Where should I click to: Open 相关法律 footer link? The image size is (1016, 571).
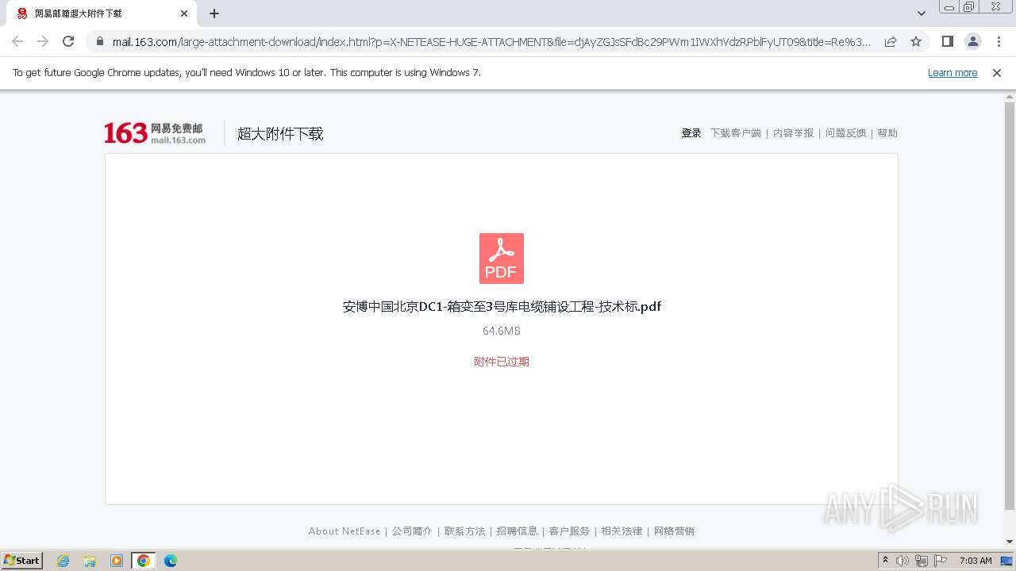(x=622, y=531)
